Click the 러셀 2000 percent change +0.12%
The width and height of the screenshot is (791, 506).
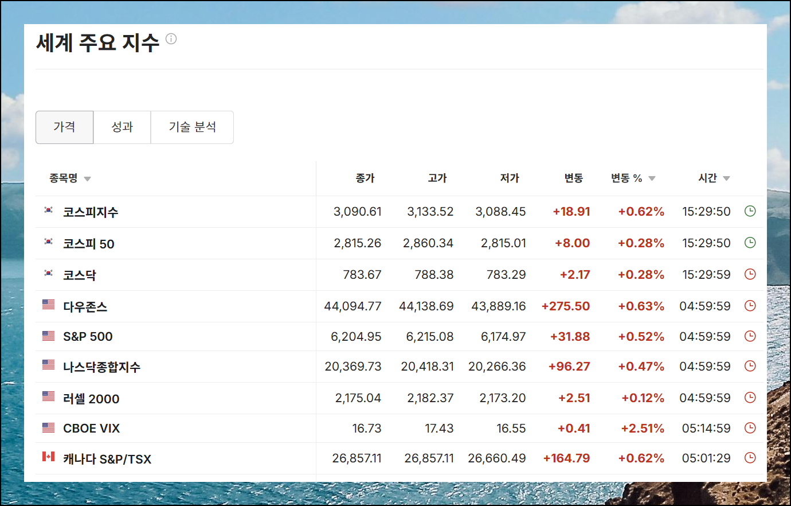pos(643,398)
